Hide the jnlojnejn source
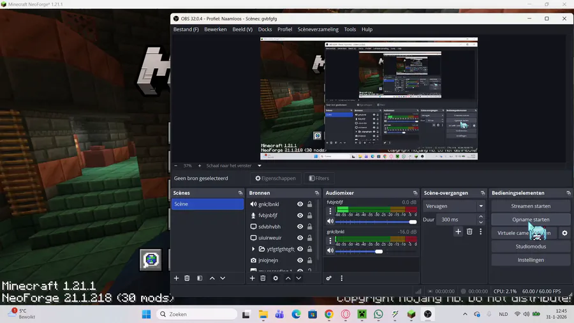This screenshot has width=574, height=323. tap(300, 260)
